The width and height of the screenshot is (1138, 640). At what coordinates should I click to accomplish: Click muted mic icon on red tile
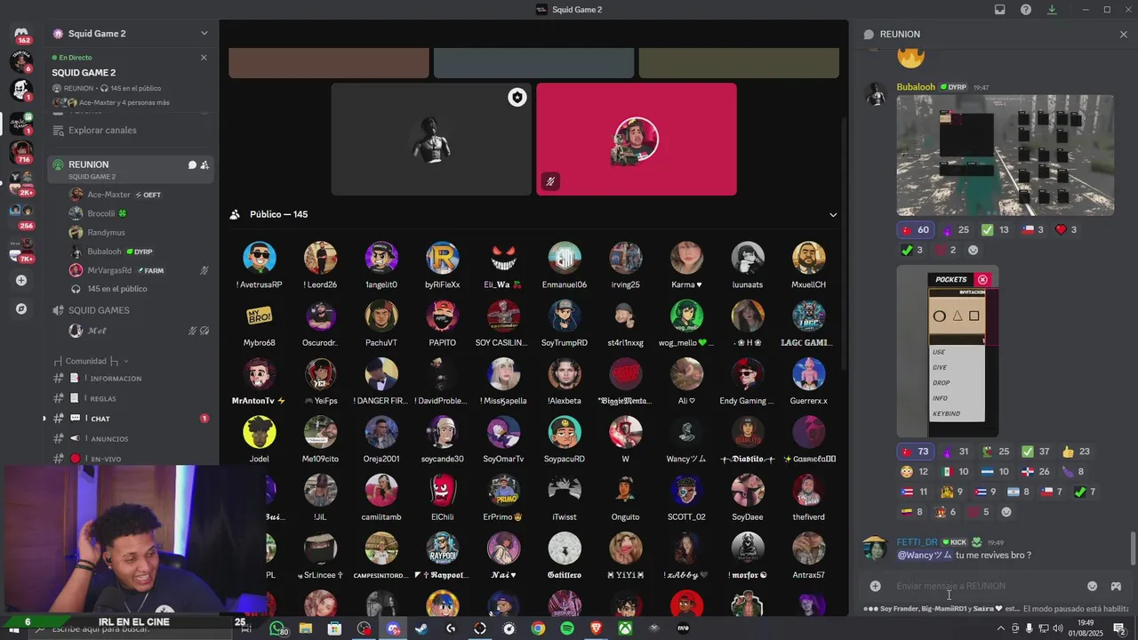point(550,181)
